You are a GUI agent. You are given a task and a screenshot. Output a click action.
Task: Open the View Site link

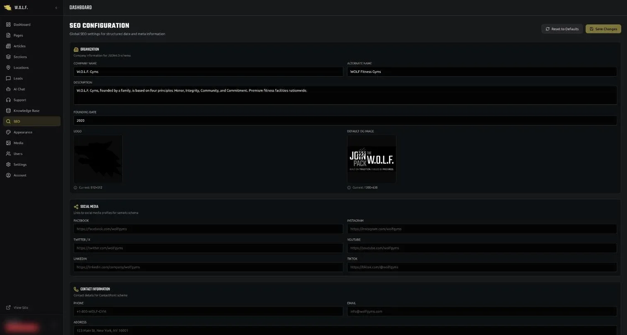32,308
